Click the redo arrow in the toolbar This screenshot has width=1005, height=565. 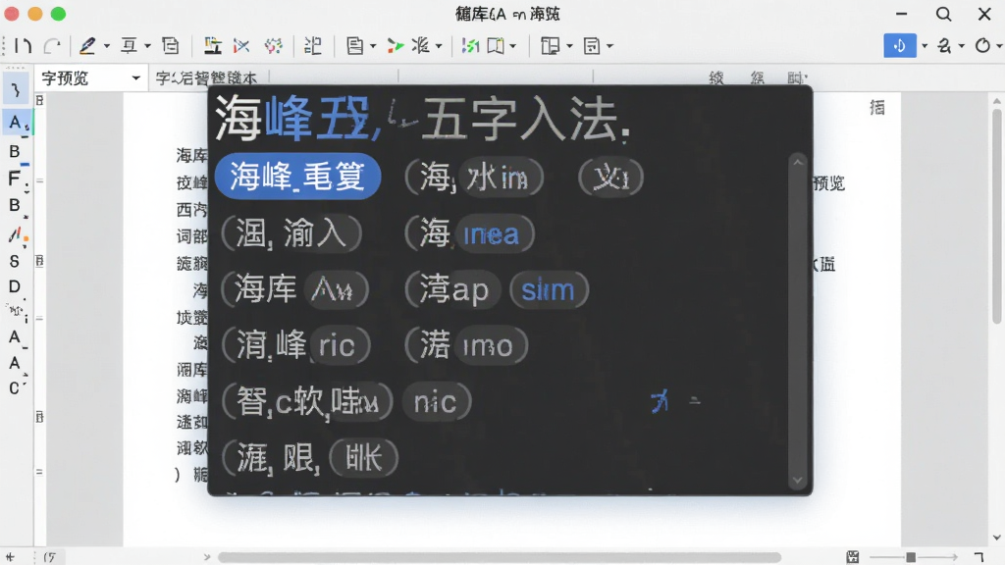(52, 45)
